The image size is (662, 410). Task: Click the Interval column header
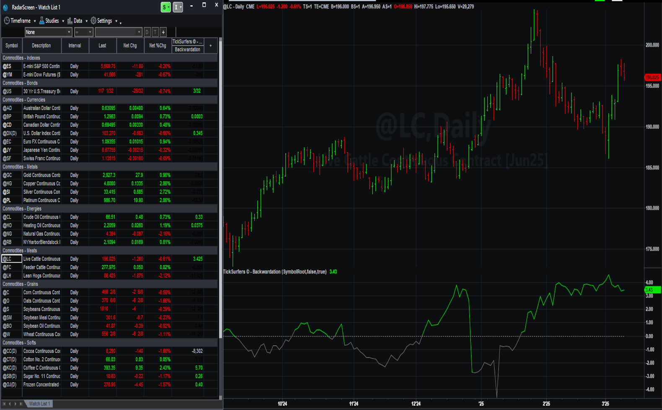75,46
